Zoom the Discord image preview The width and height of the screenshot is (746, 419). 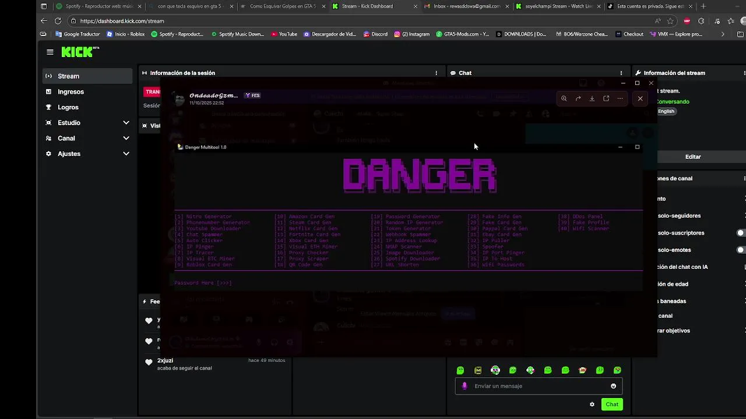[564, 98]
